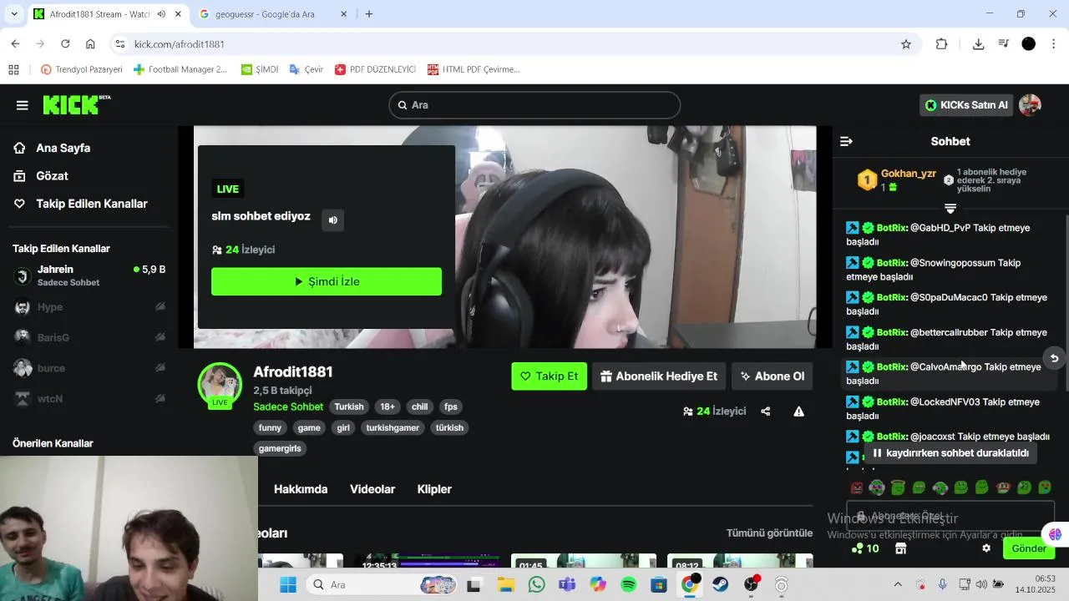Switch to the Hakkımda tab
Viewport: 1069px width, 601px height.
[x=301, y=489]
